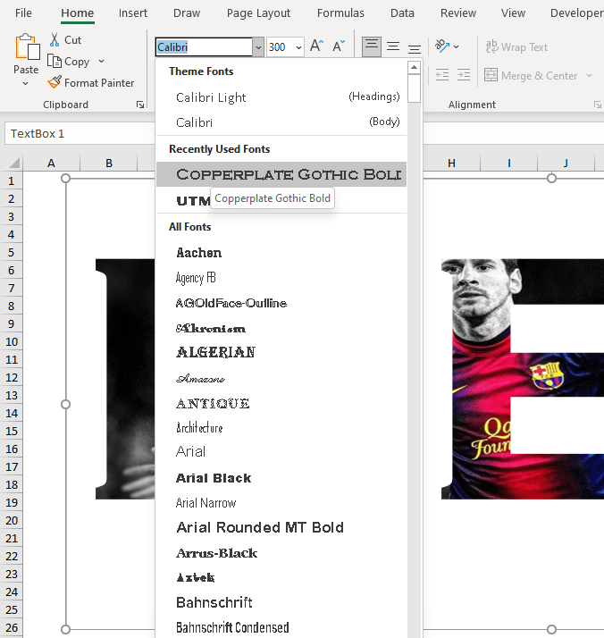Screen dimensions: 604x638
Task: Click the Messi picture letter E
Action: pyautogui.click(x=523, y=378)
